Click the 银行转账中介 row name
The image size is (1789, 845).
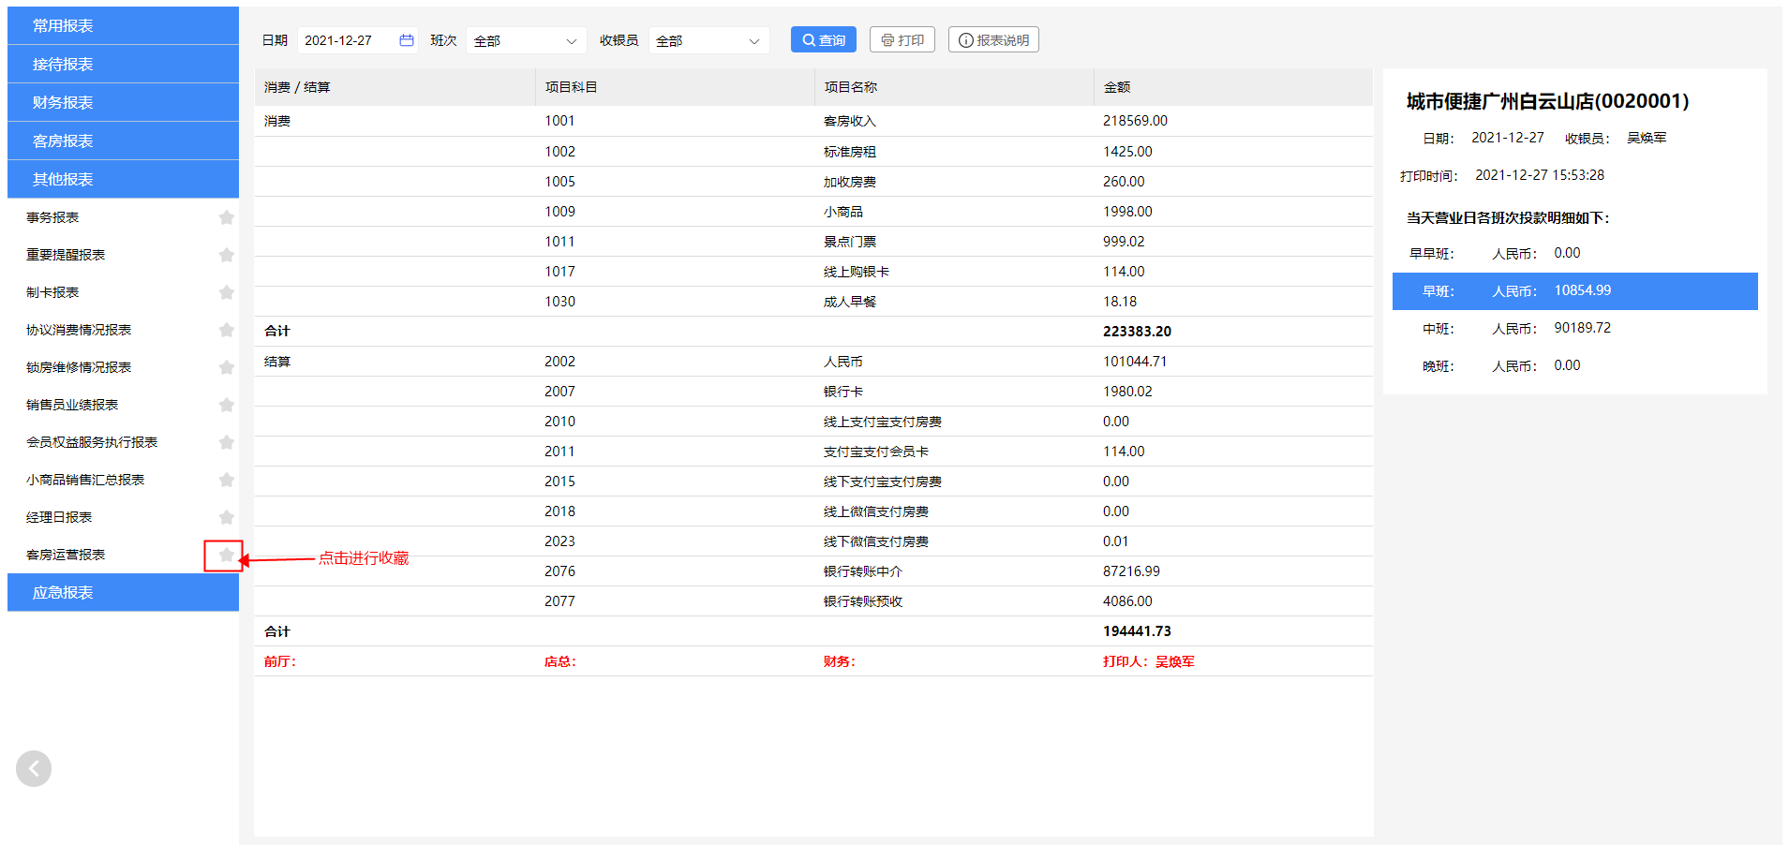[x=863, y=571]
